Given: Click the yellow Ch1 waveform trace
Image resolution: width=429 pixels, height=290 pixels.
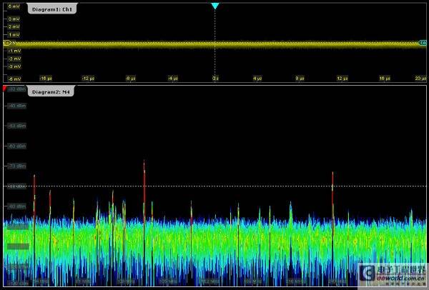Looking at the screenshot, I should tap(214, 44).
